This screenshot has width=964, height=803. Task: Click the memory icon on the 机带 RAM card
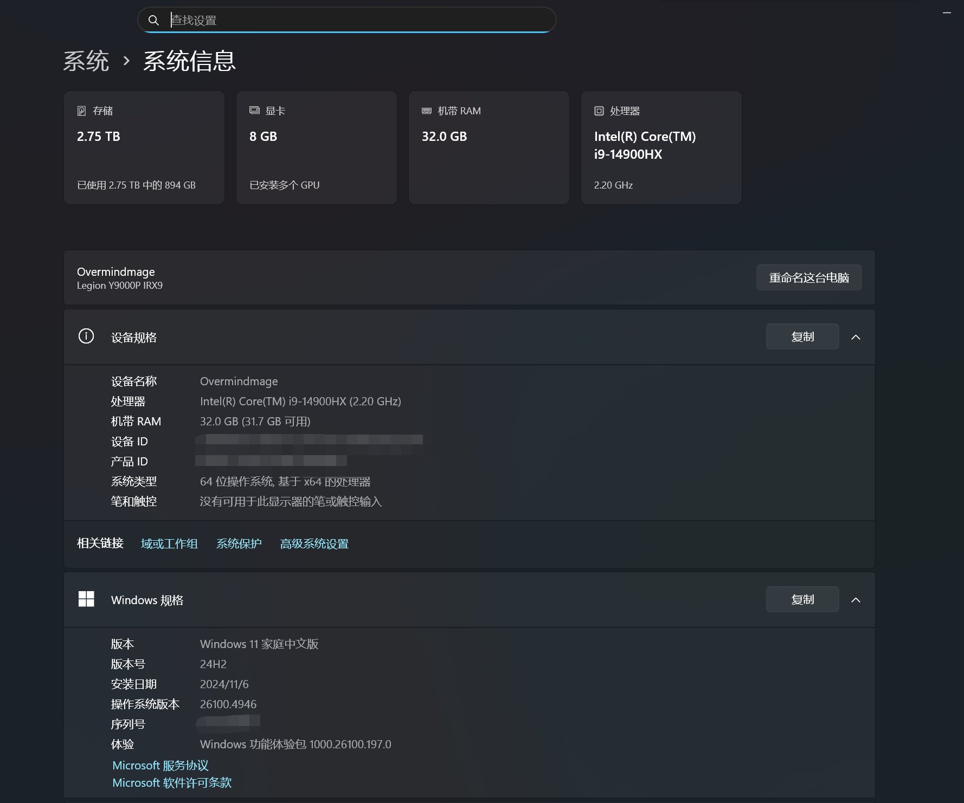click(x=426, y=110)
